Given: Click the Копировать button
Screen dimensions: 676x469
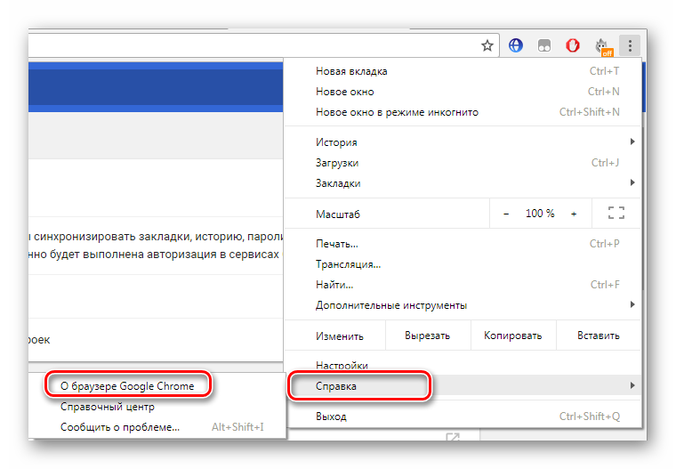Looking at the screenshot, I should [512, 336].
